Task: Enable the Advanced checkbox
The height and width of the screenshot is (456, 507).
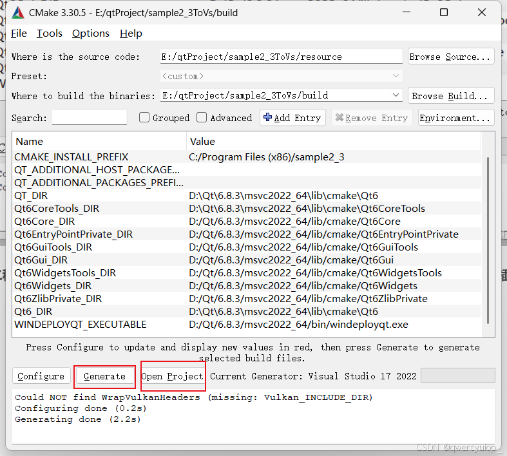Action: tap(202, 117)
